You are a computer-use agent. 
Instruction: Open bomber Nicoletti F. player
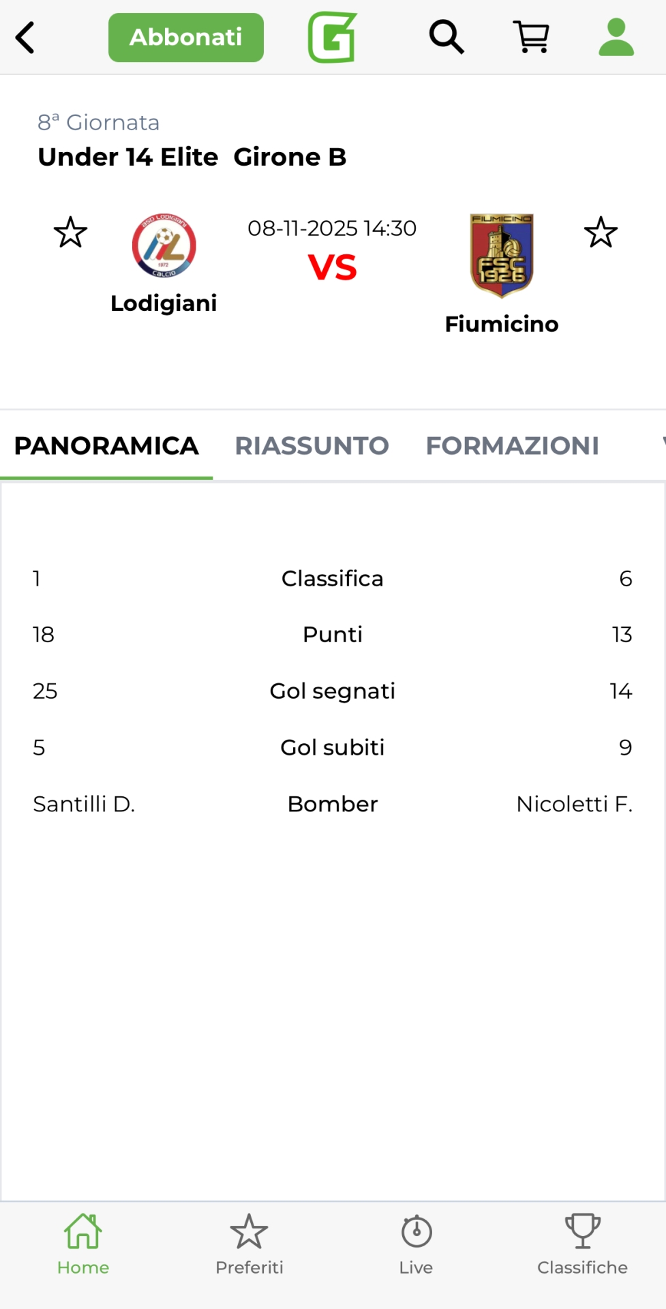574,804
